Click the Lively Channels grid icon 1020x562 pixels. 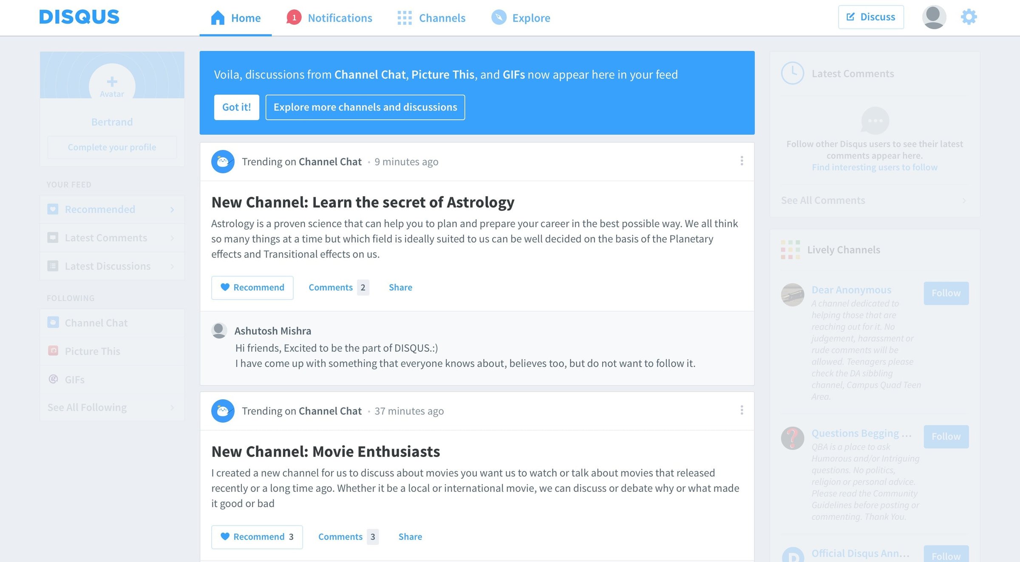tap(790, 250)
